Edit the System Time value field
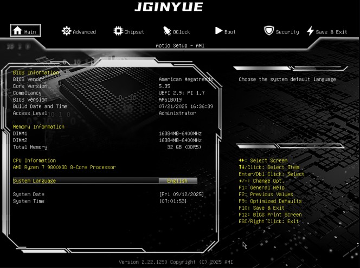 173,201
